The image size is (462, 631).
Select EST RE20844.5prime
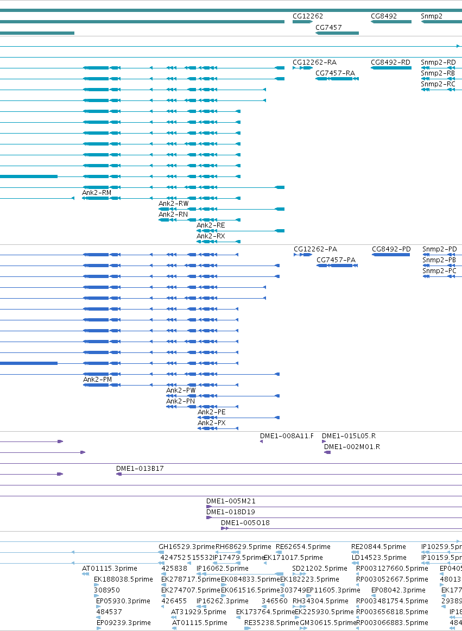379,546
